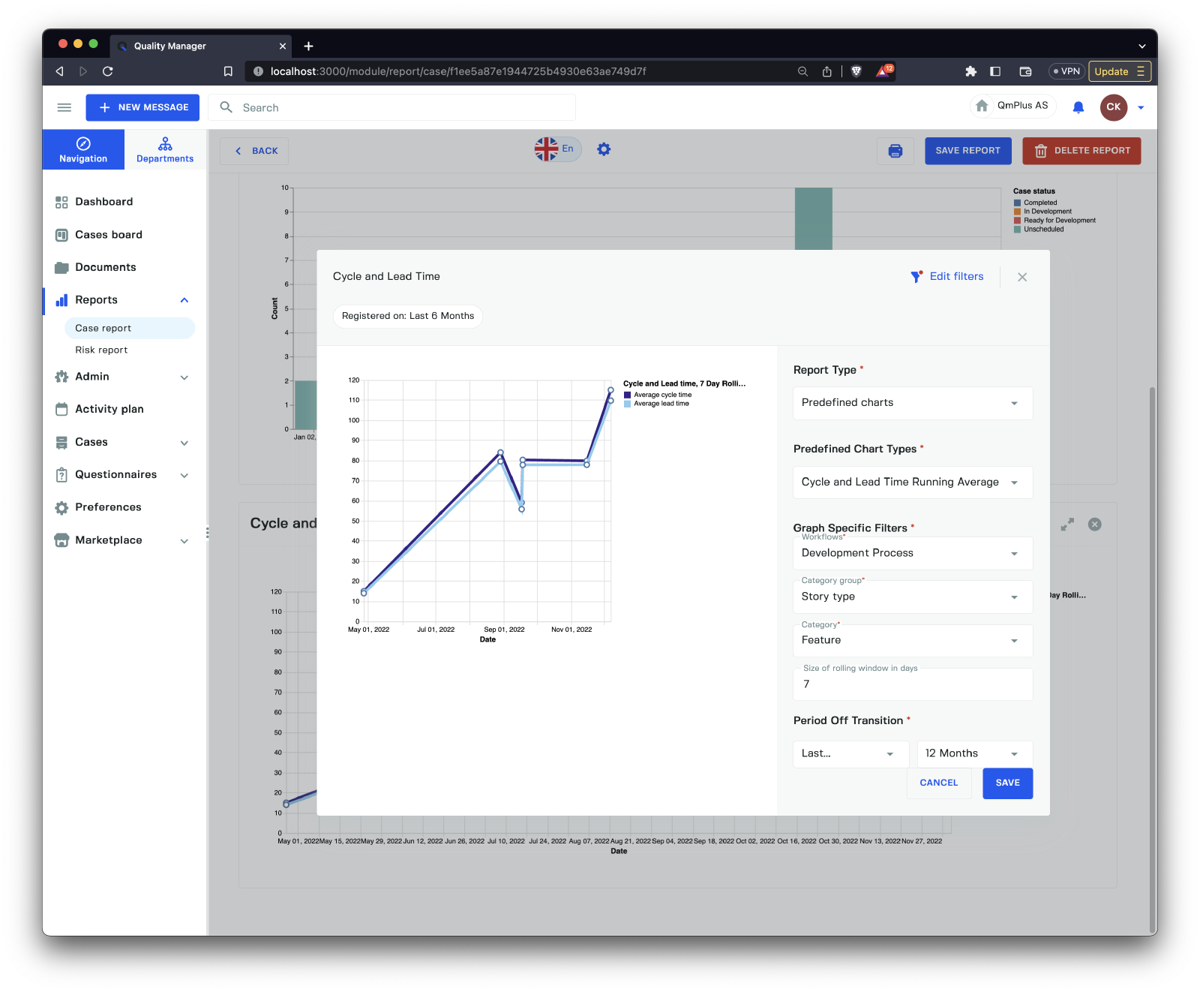Switch to the Departments tab
1200x992 pixels.
165,149
